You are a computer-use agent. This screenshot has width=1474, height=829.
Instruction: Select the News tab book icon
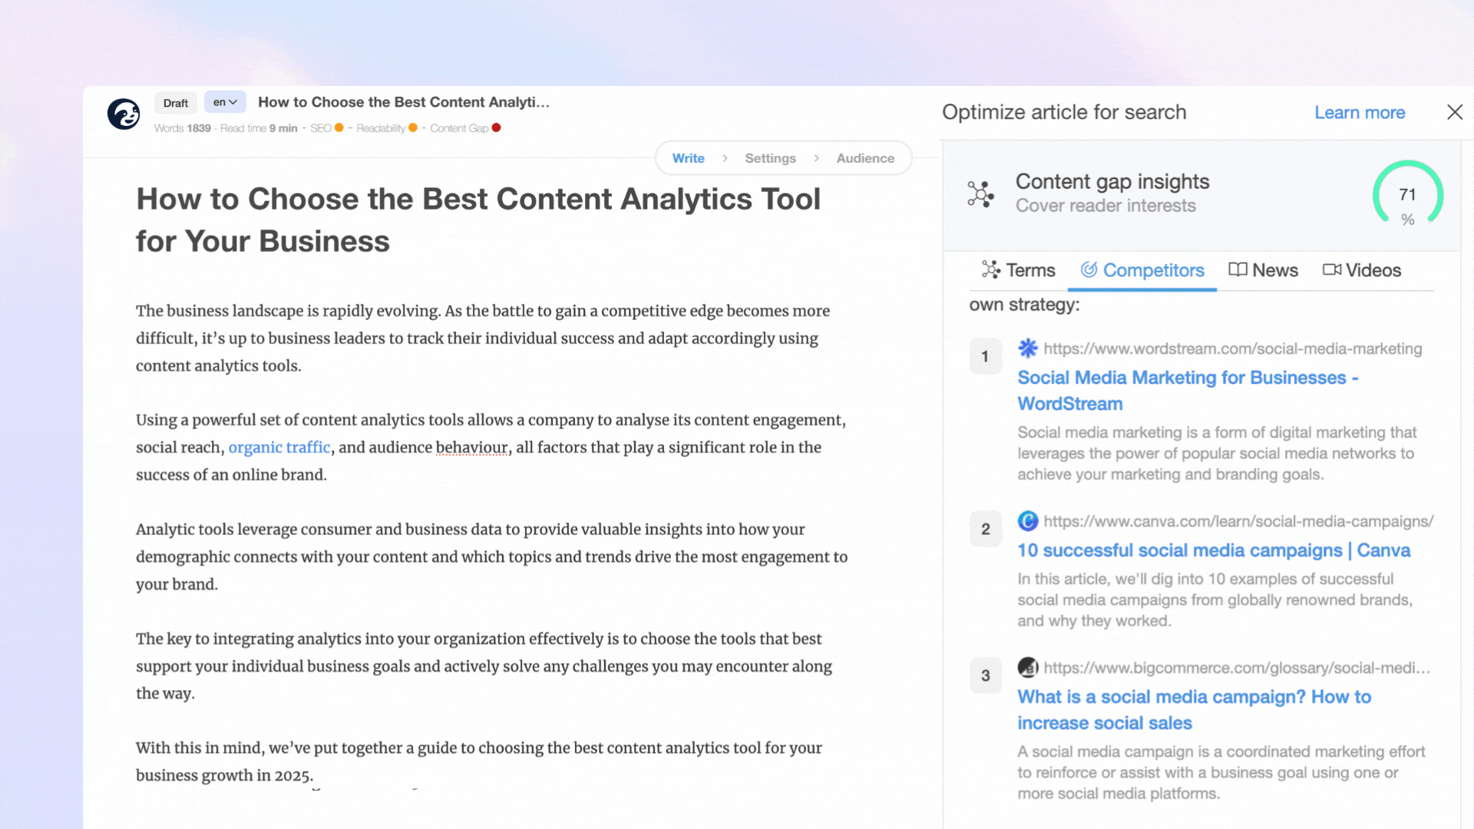click(x=1238, y=269)
